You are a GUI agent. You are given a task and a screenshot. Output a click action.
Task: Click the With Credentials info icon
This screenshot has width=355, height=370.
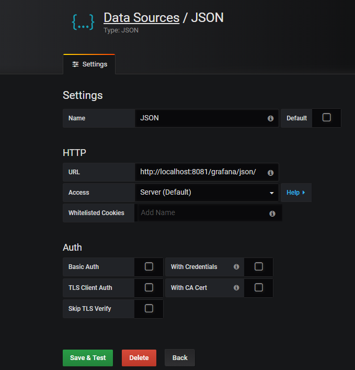click(236, 267)
